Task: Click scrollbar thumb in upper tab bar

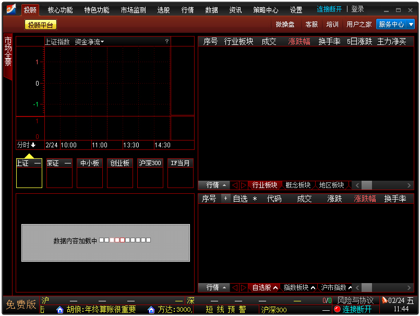Action: (x=367, y=185)
